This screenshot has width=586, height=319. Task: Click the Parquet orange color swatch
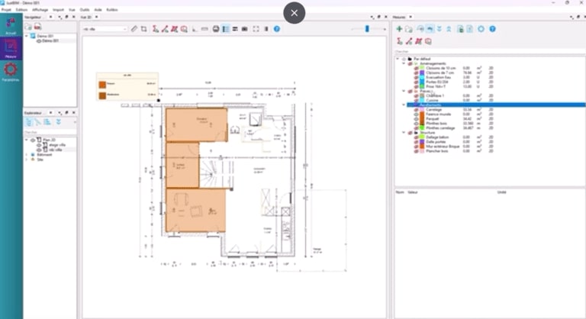(x=422, y=119)
